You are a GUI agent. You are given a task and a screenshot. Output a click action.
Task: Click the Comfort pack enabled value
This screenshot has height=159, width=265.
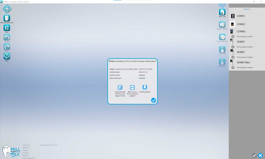(x=142, y=75)
